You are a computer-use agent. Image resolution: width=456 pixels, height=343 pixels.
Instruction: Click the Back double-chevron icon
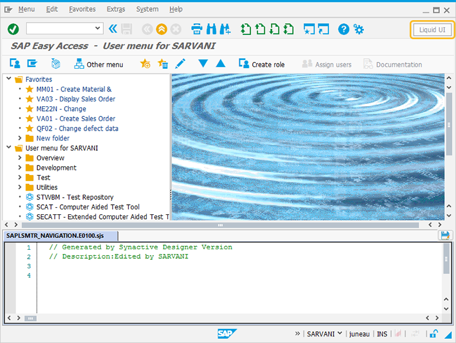tap(113, 28)
